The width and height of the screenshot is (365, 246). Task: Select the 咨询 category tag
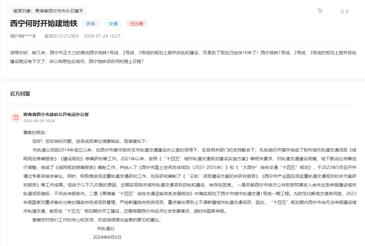(x=91, y=24)
